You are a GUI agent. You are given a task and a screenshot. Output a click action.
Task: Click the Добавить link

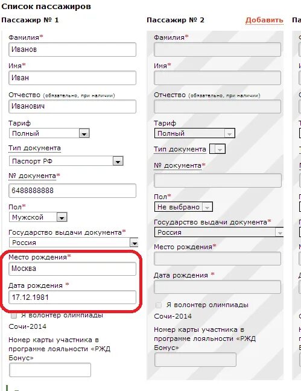tap(264, 20)
